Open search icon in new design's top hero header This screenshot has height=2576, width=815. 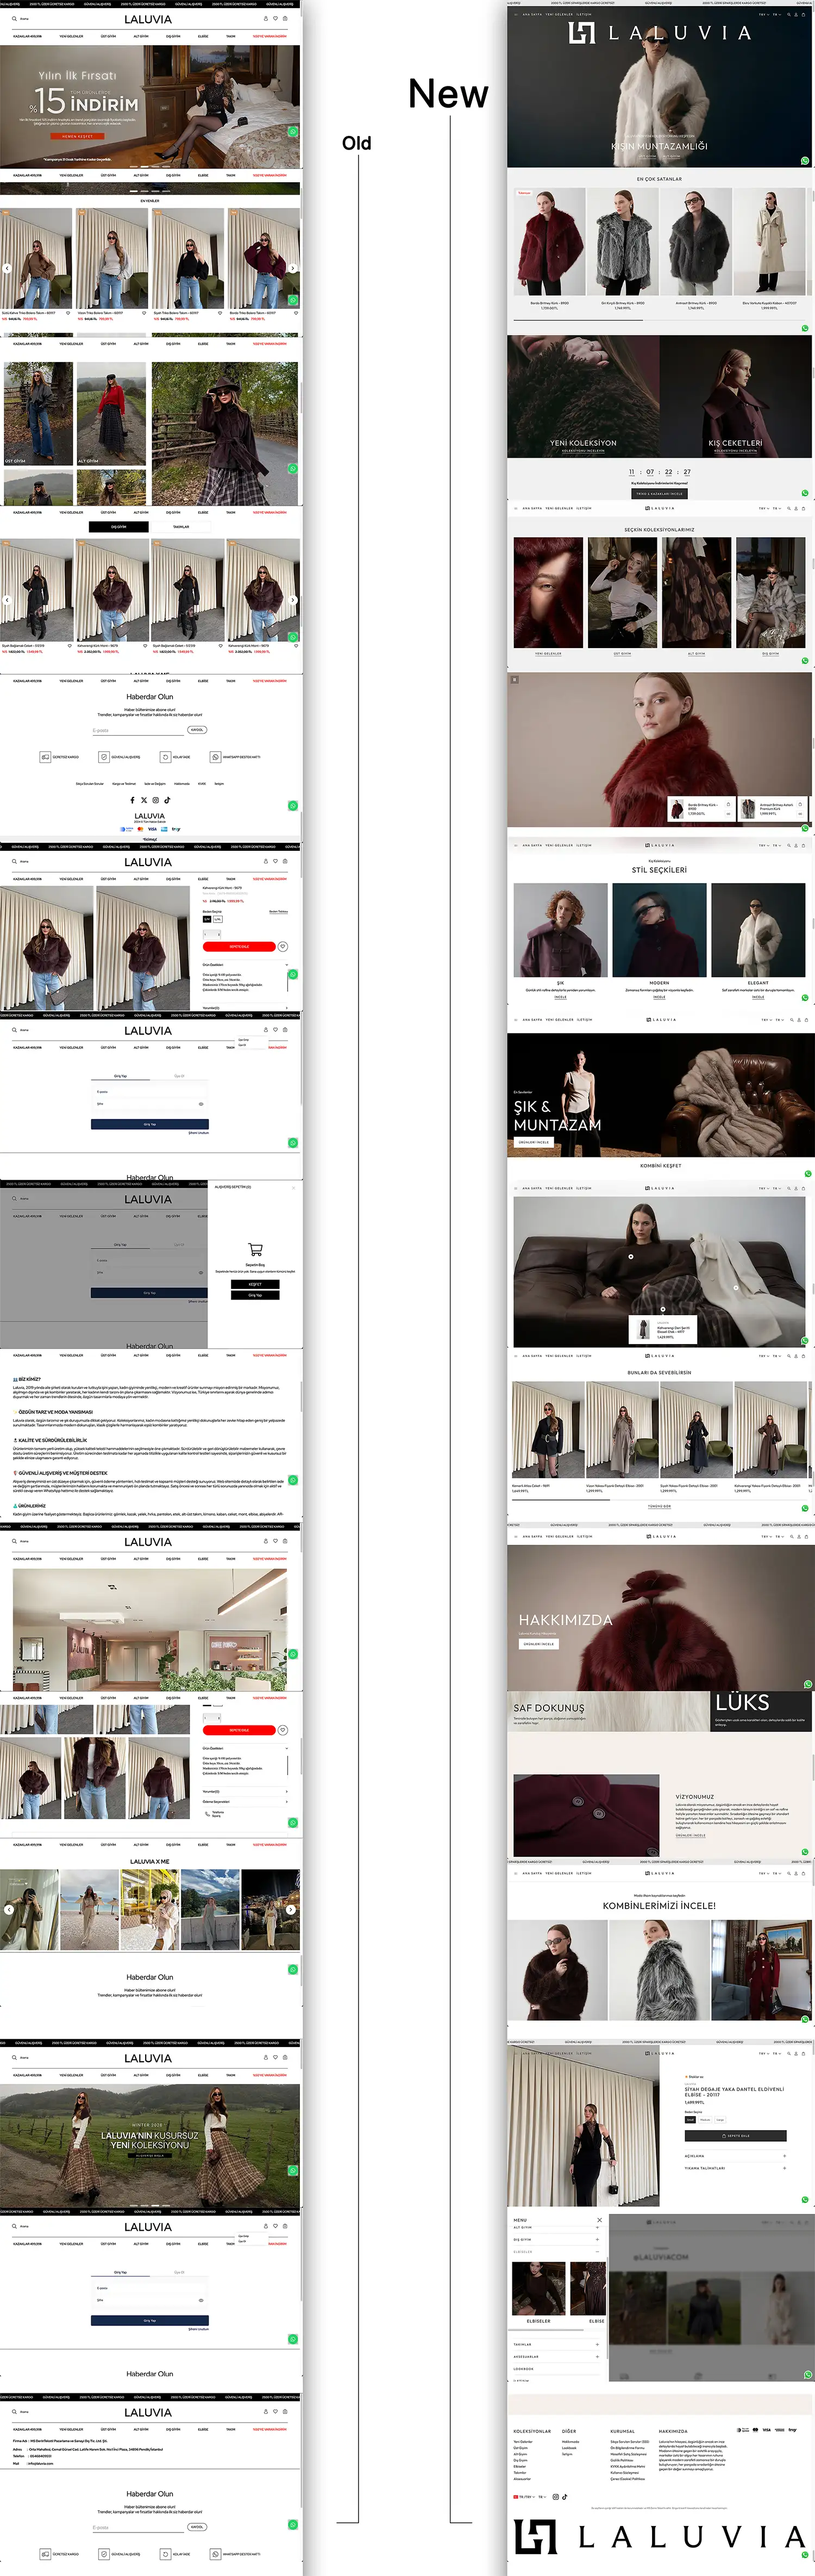pos(788,15)
